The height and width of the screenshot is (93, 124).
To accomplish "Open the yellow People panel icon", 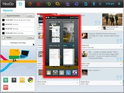I will 58,4.
